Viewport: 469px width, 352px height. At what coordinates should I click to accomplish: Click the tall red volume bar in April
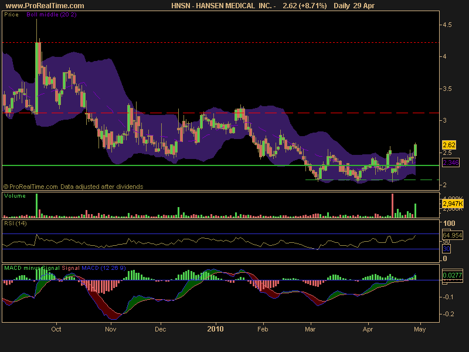pyautogui.click(x=392, y=206)
